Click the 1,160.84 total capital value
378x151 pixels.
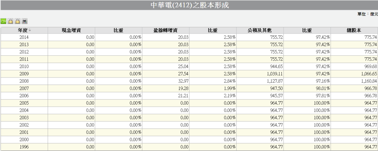pyautogui.click(x=370, y=81)
